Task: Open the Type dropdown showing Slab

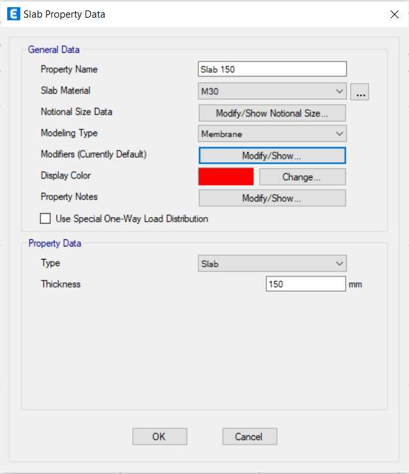Action: [x=272, y=263]
